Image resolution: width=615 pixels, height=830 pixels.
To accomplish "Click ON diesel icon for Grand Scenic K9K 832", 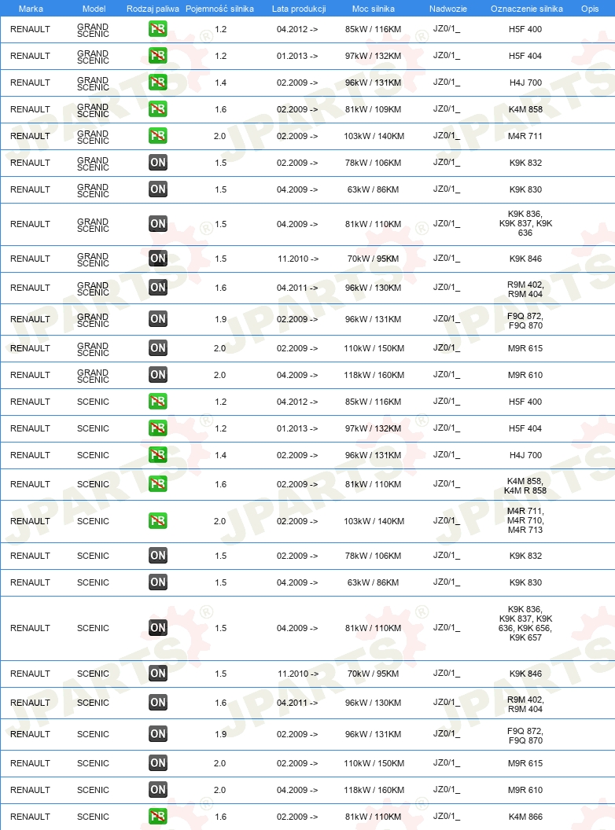I will (x=158, y=163).
